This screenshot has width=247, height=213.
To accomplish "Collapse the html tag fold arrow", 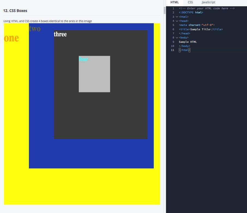I will [177, 17].
